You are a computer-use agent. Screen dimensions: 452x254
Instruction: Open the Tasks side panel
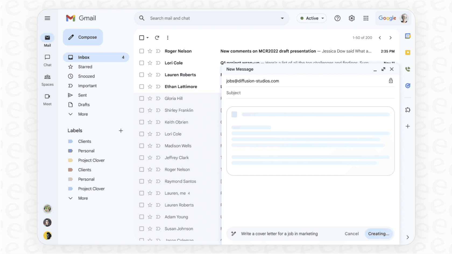[x=408, y=86]
